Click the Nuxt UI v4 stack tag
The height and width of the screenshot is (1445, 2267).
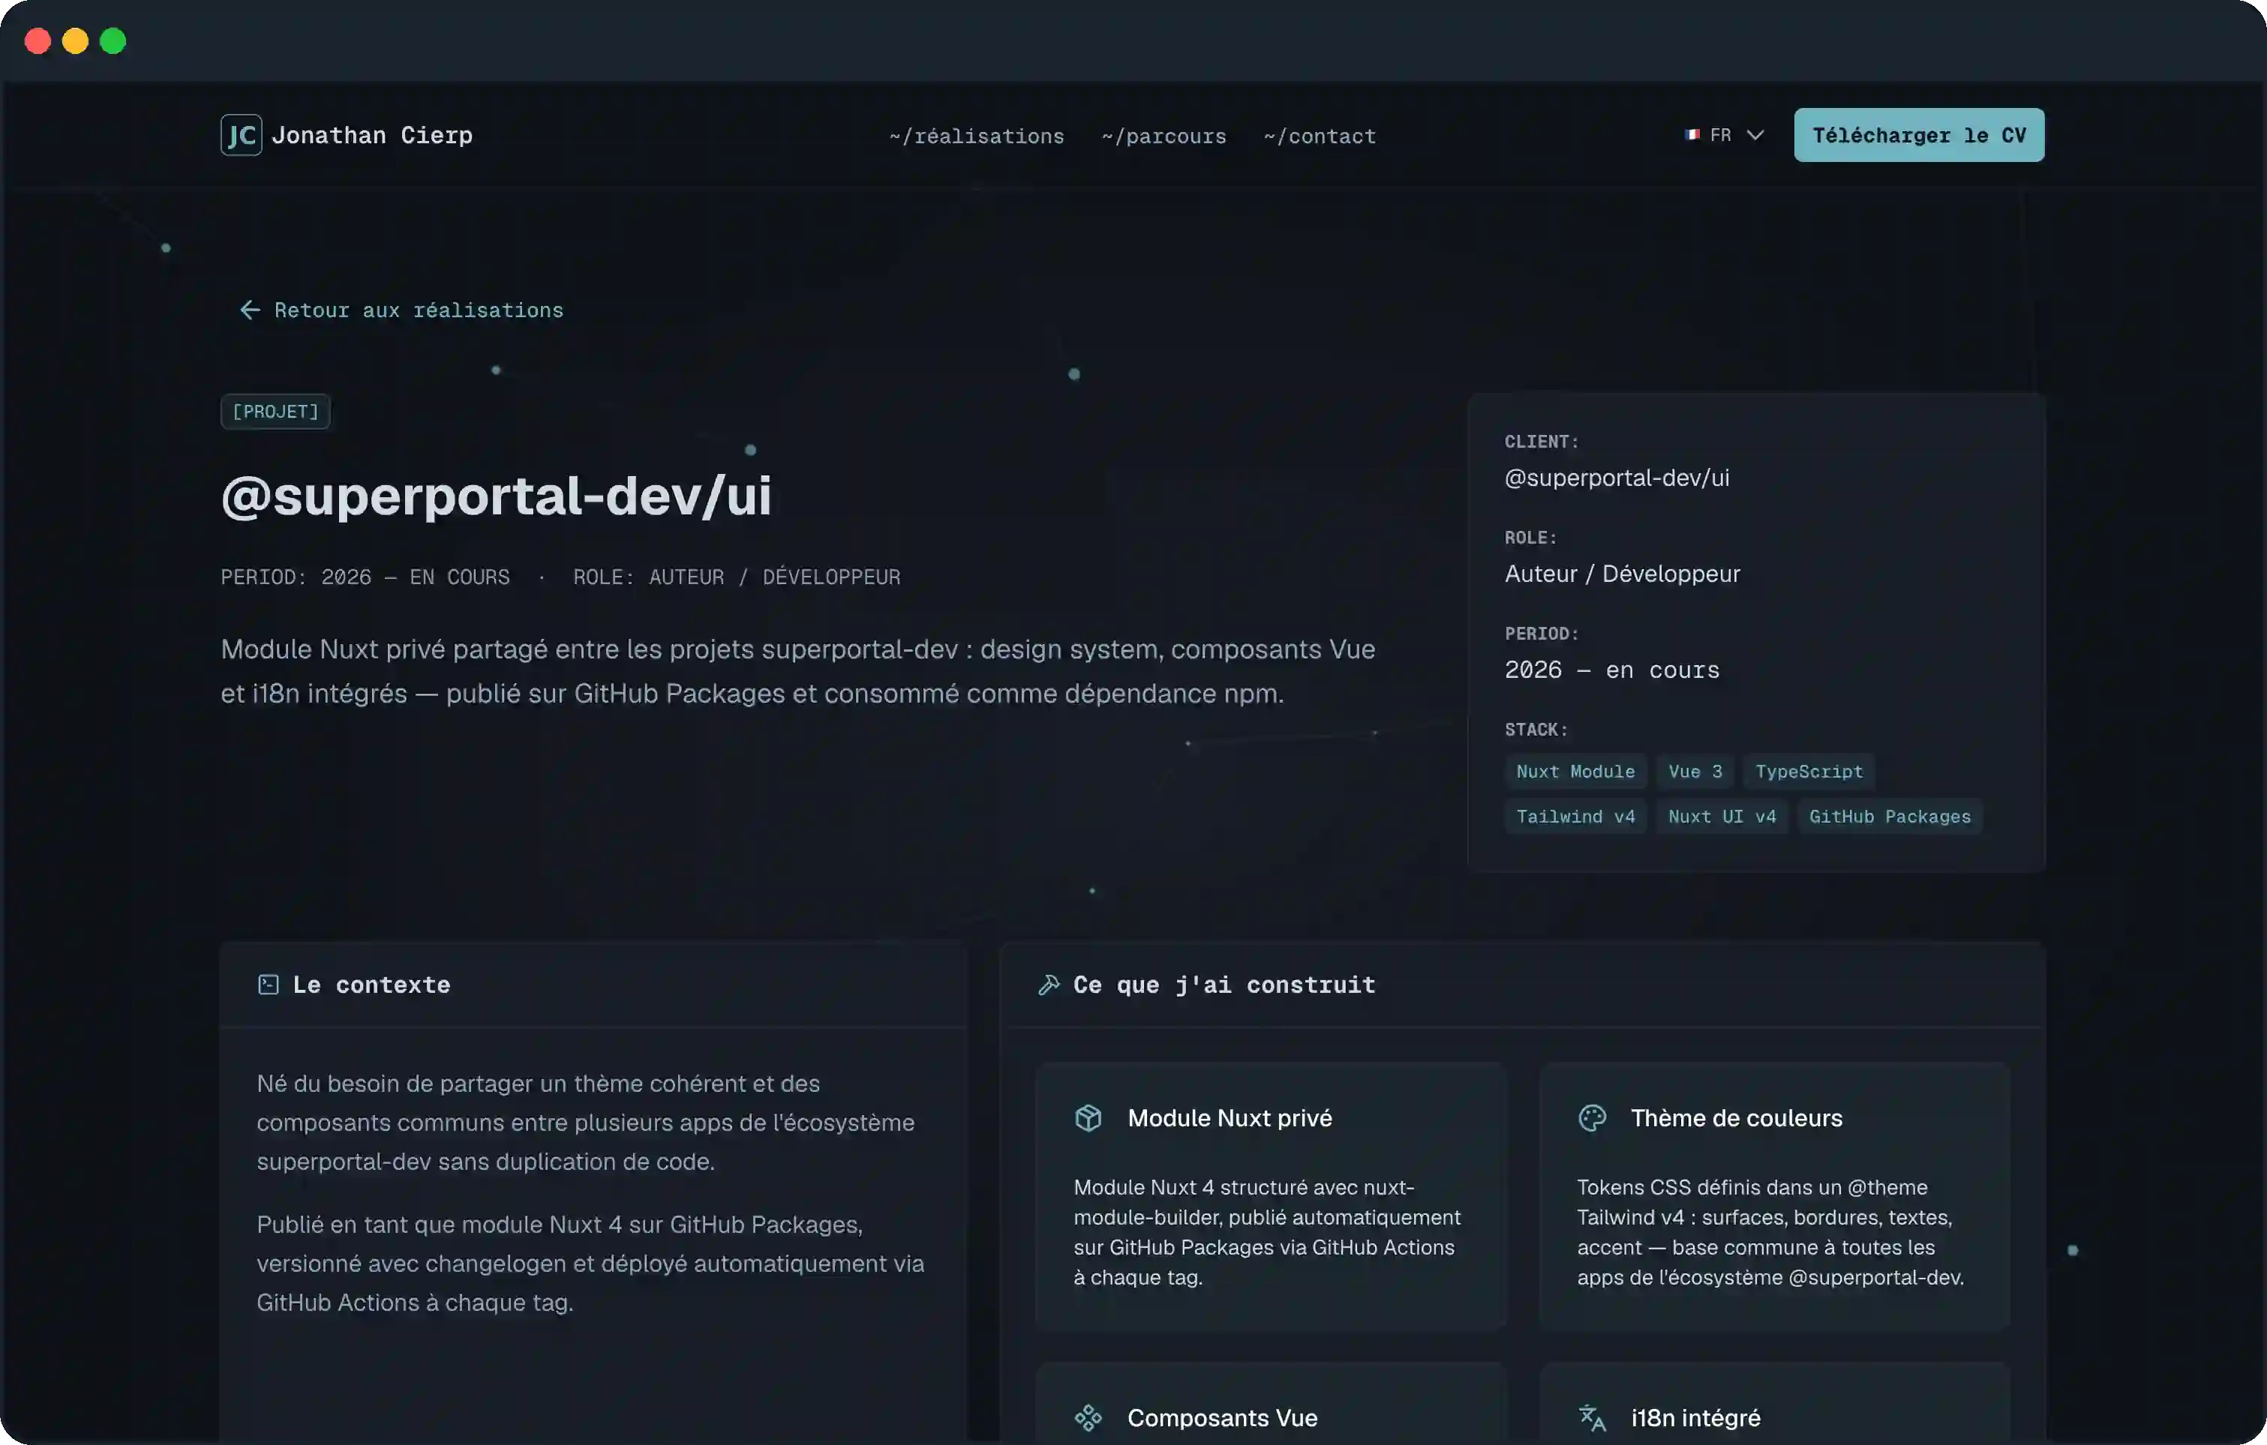click(x=1722, y=816)
